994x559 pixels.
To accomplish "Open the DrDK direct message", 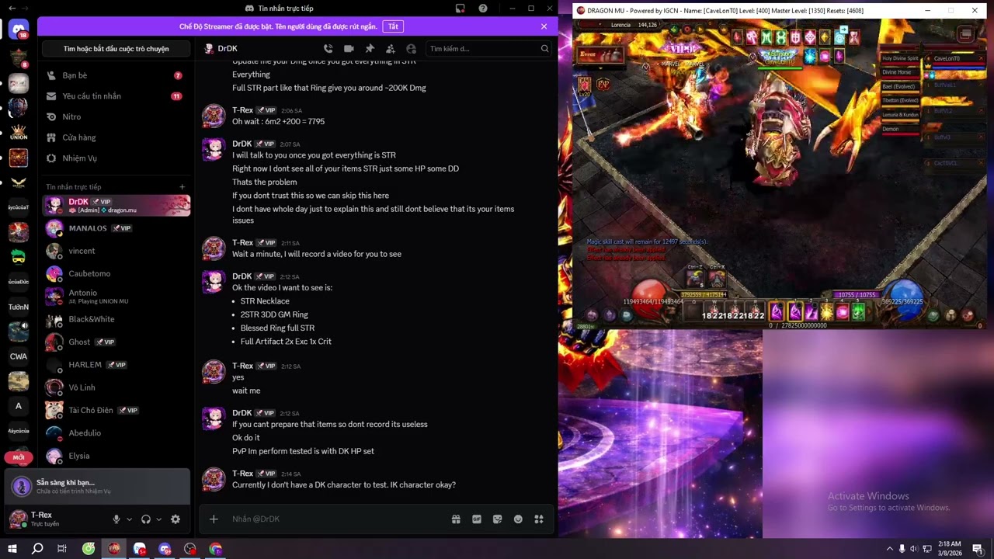I will pyautogui.click(x=116, y=206).
